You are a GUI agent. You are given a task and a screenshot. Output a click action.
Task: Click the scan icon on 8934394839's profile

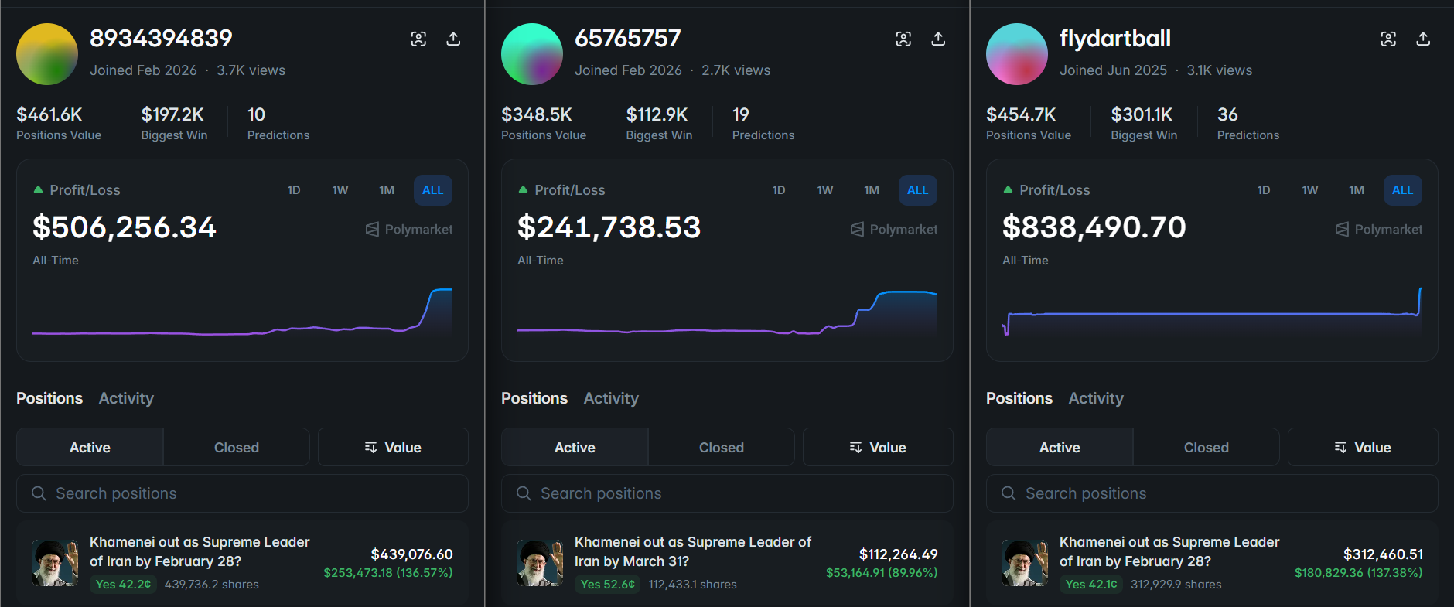pyautogui.click(x=418, y=39)
